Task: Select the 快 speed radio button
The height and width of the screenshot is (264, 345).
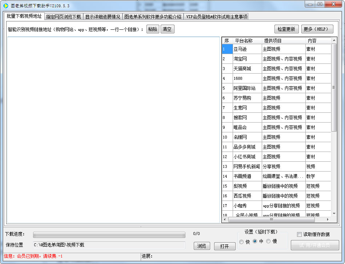Action: [x=242, y=242]
